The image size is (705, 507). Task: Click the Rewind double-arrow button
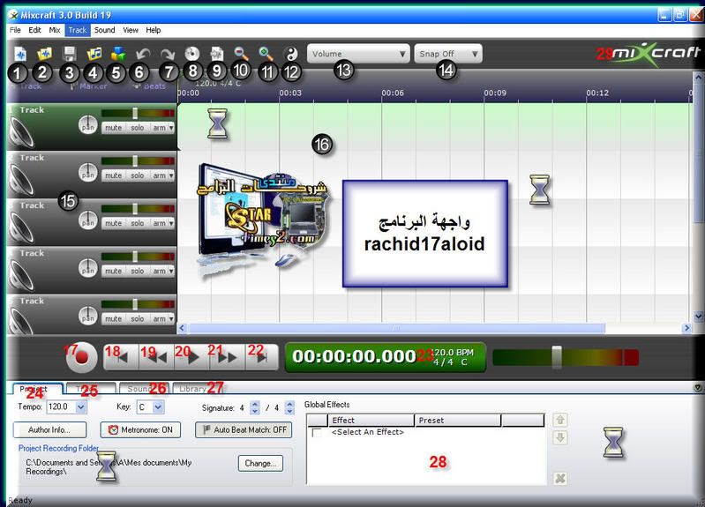pyautogui.click(x=156, y=357)
